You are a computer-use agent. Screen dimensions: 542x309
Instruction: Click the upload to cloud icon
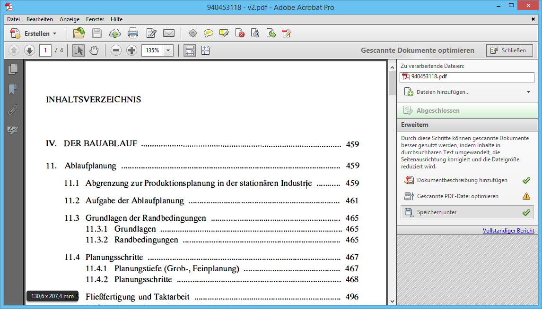114,33
